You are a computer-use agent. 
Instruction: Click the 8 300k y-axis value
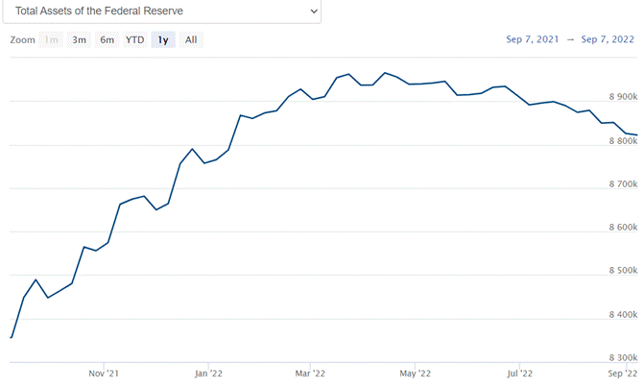pos(623,358)
